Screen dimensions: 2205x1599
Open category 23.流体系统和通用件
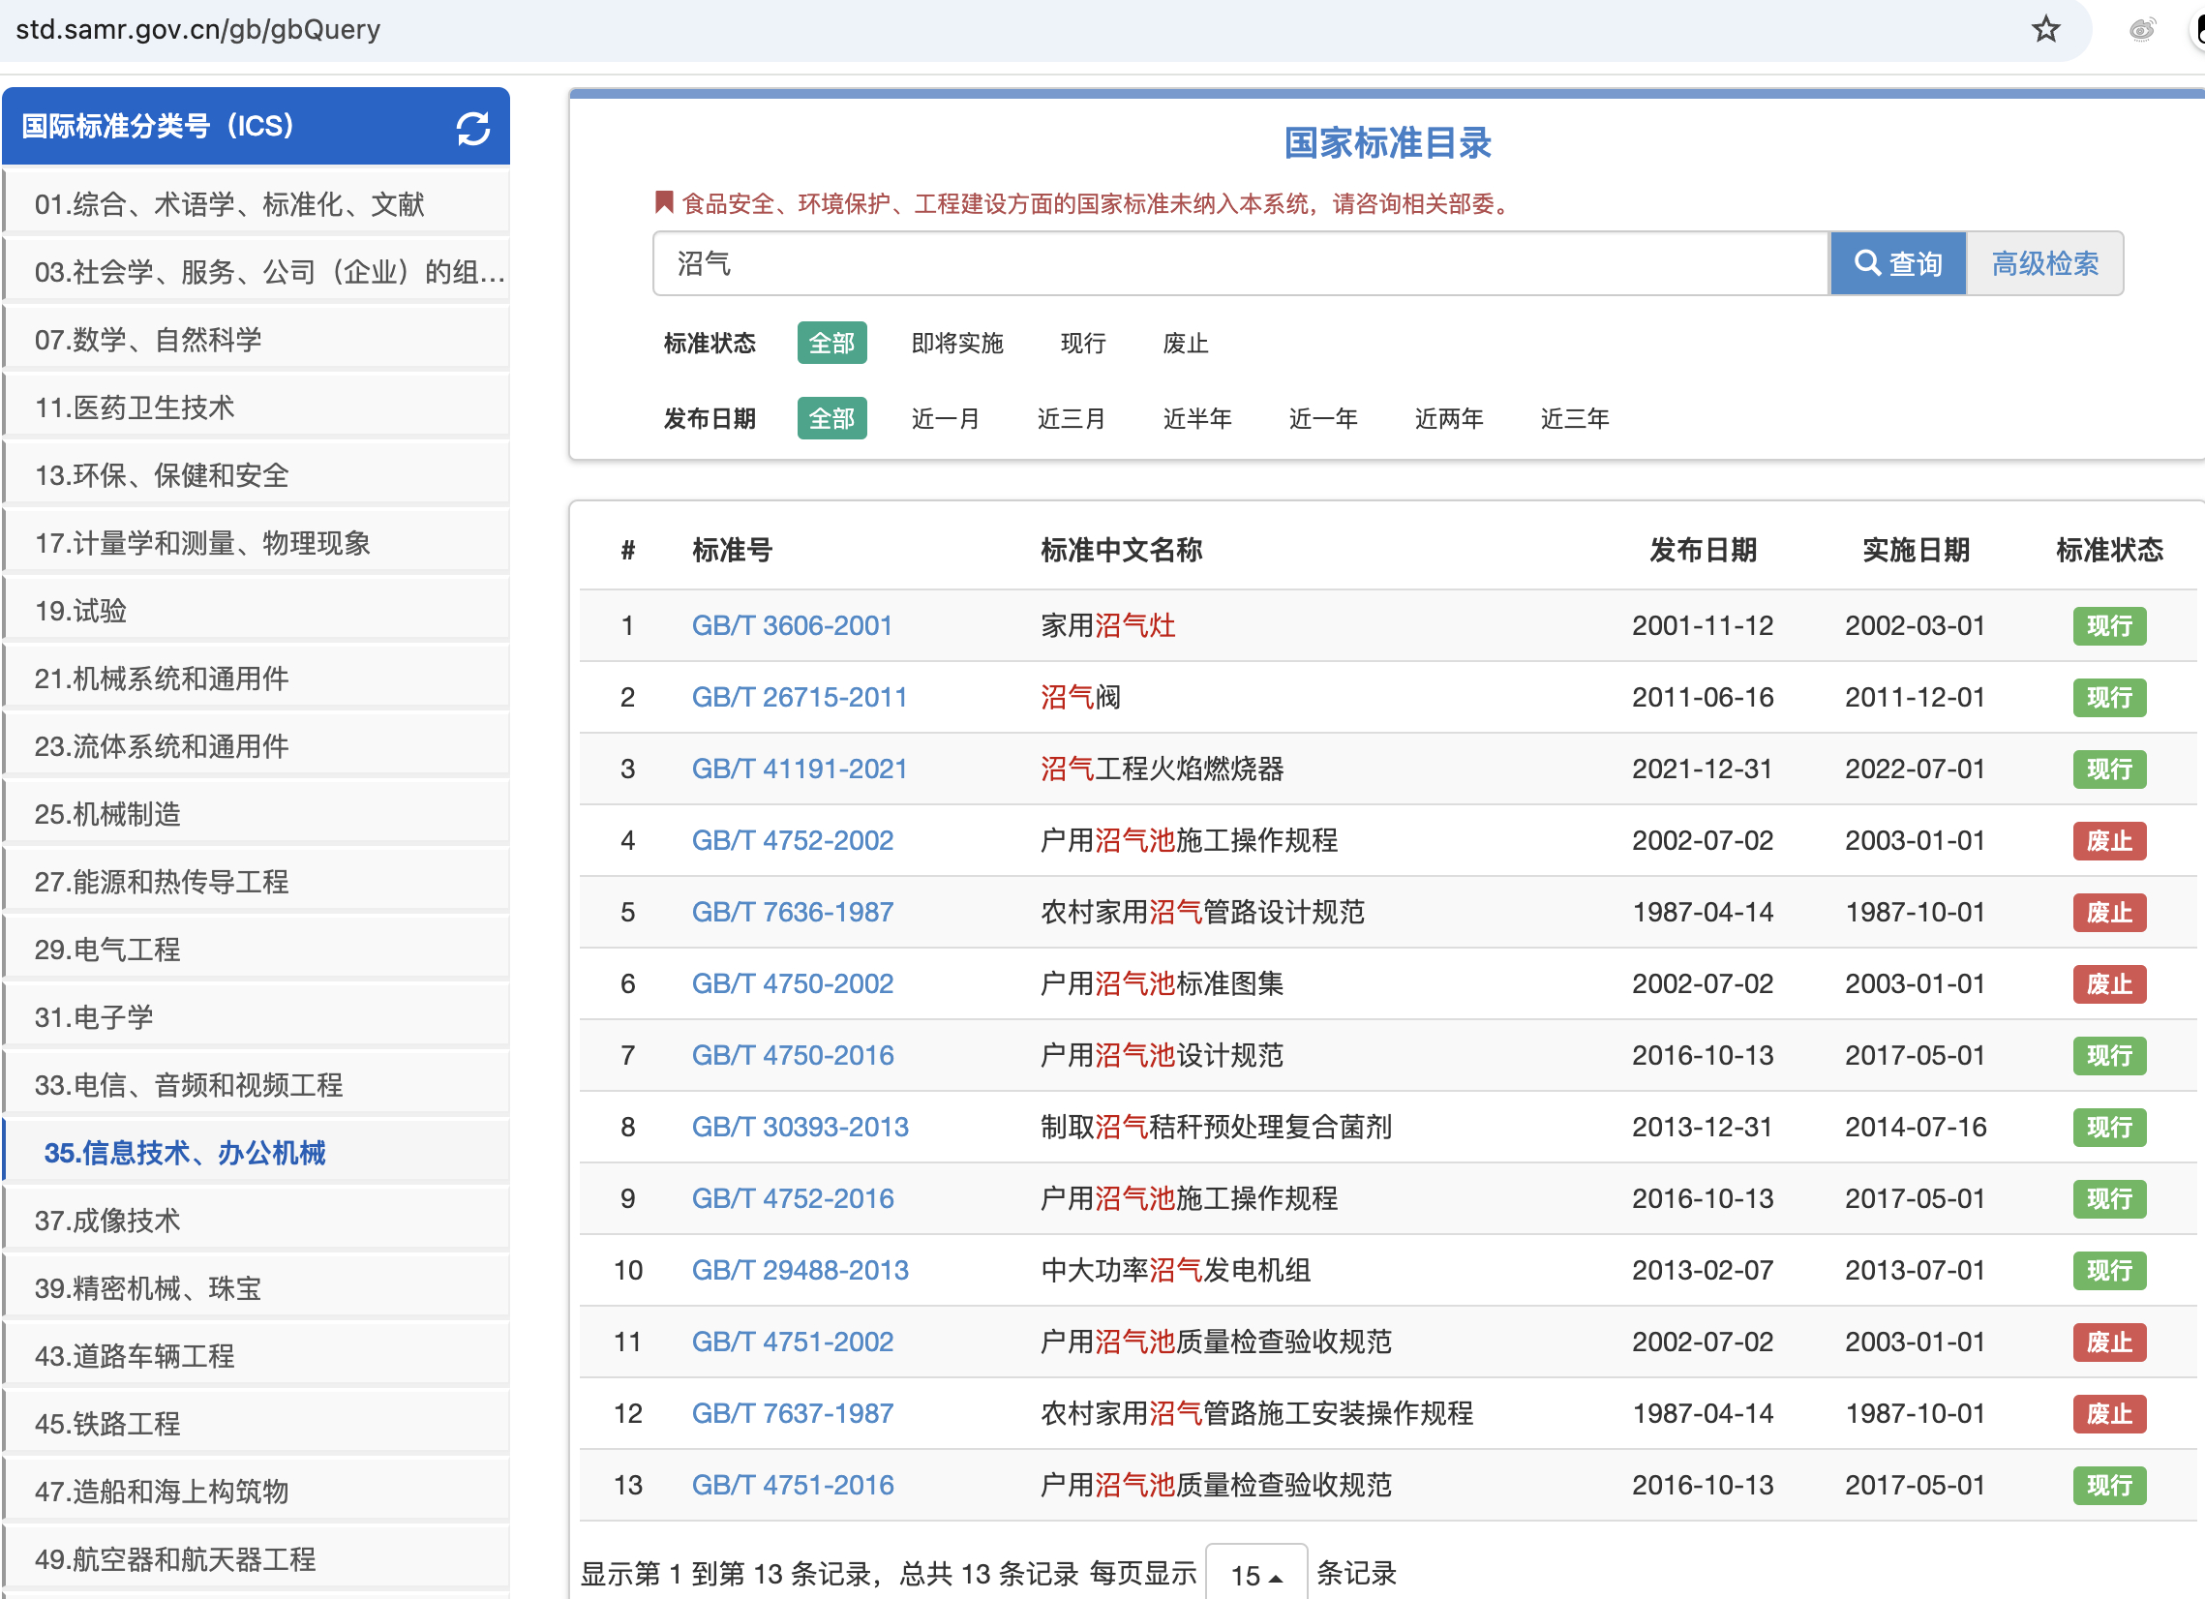point(257,745)
